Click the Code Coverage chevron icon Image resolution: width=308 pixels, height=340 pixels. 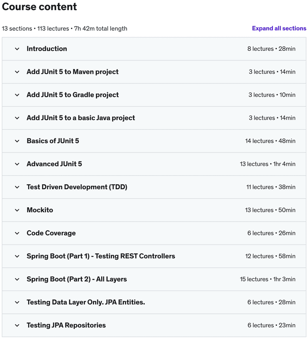pyautogui.click(x=17, y=233)
